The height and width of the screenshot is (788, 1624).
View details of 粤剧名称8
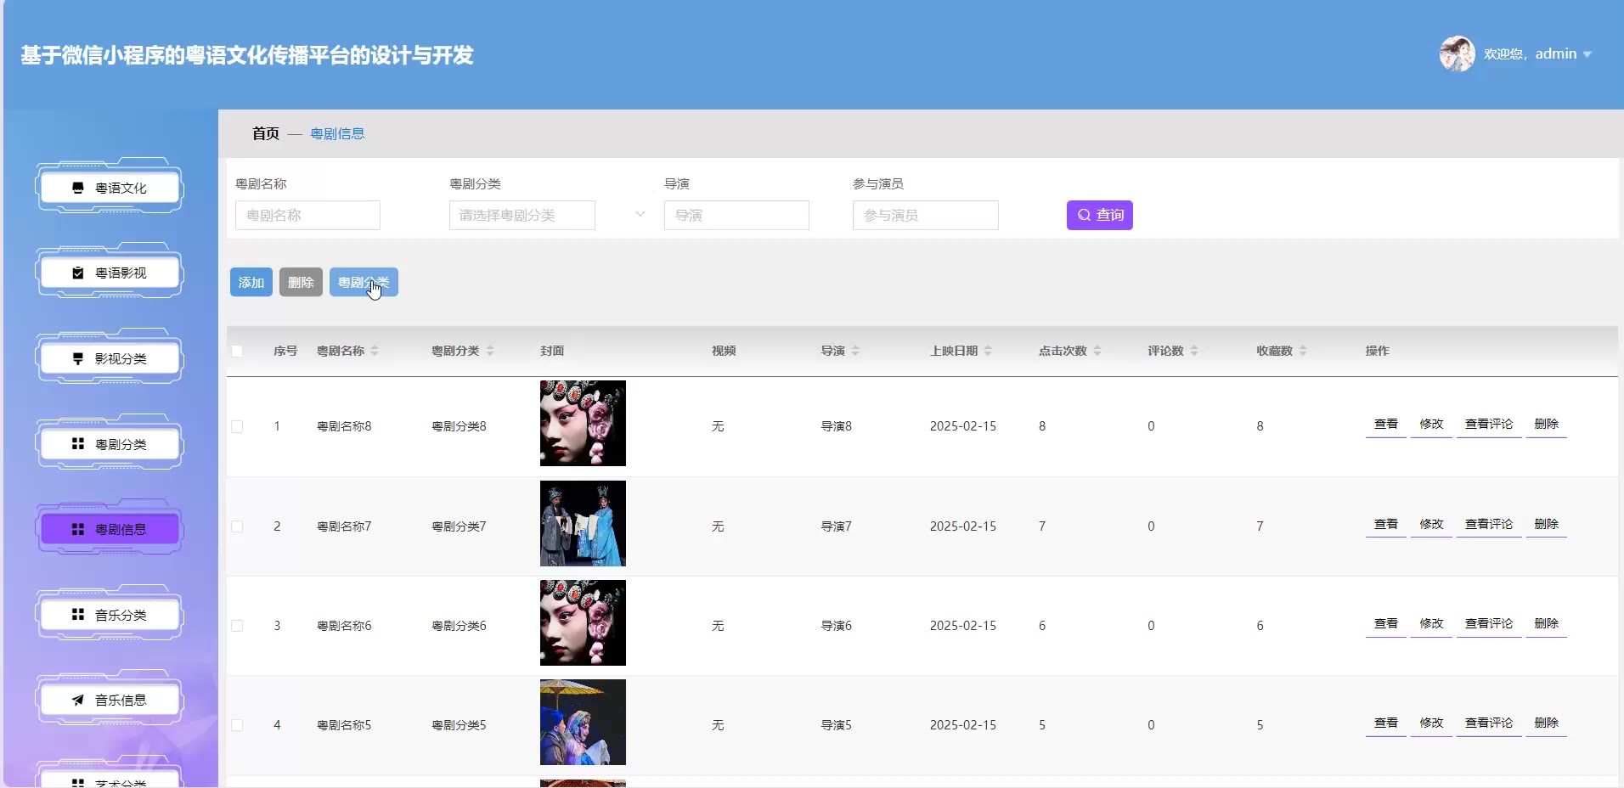(1385, 424)
